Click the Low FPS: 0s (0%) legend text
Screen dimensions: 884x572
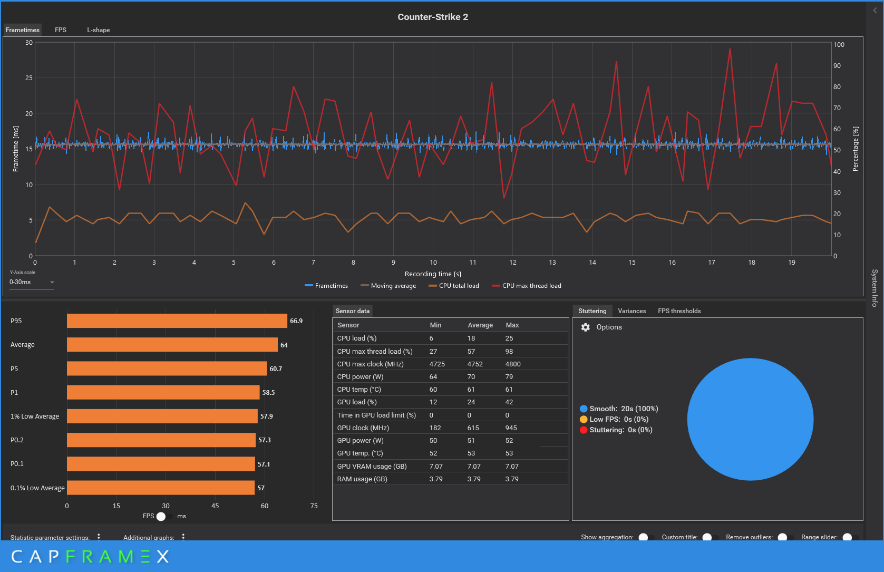619,419
